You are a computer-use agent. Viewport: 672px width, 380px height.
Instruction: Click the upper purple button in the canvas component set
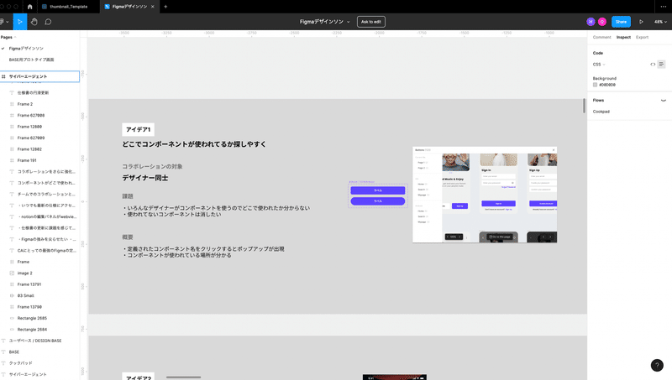click(x=377, y=190)
